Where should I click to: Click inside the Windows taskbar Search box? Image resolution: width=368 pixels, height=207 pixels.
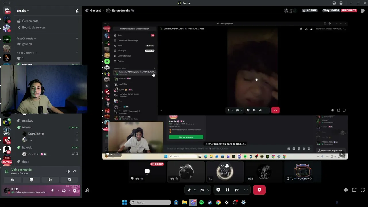click(x=150, y=202)
